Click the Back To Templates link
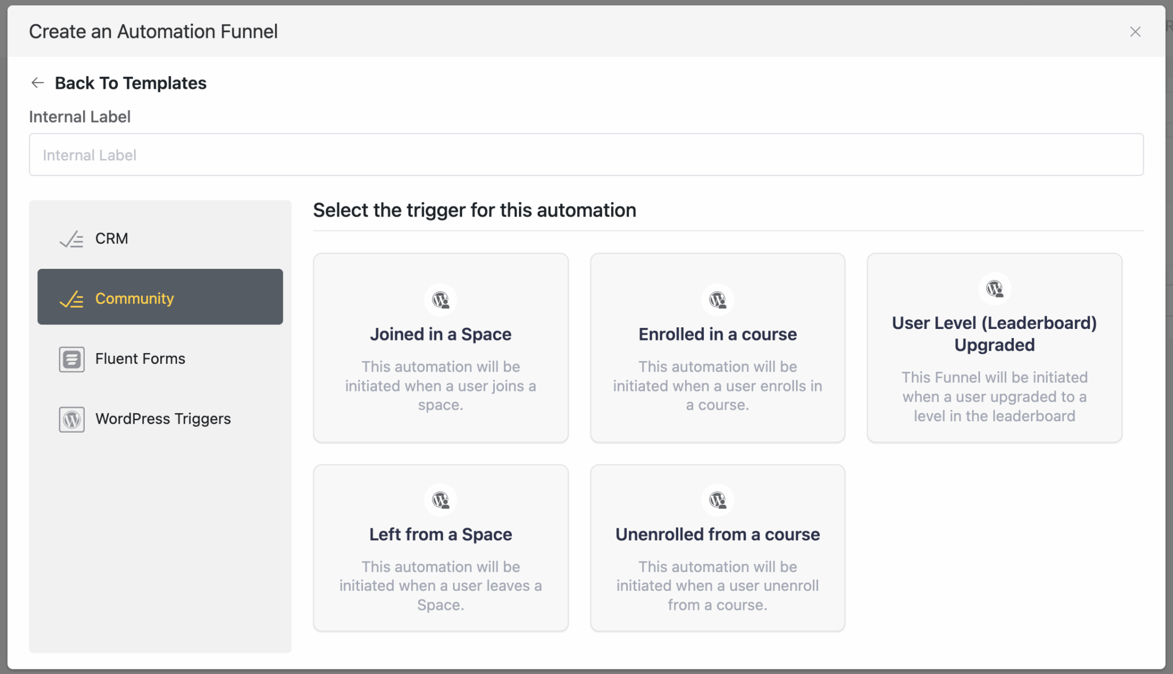Viewport: 1173px width, 674px height. [131, 83]
